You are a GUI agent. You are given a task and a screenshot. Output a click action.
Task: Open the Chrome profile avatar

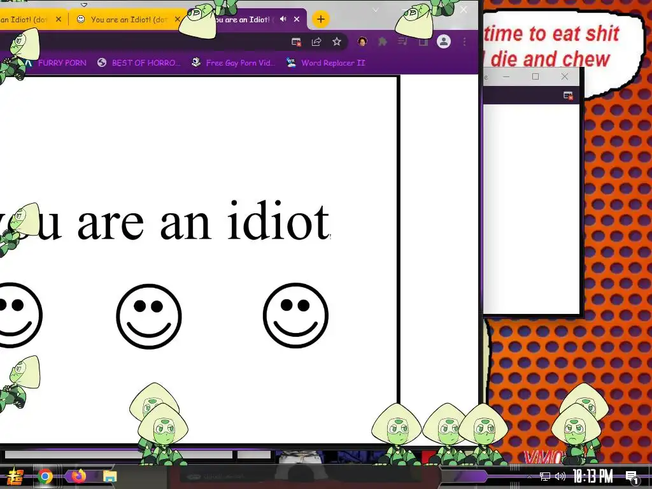click(x=444, y=41)
